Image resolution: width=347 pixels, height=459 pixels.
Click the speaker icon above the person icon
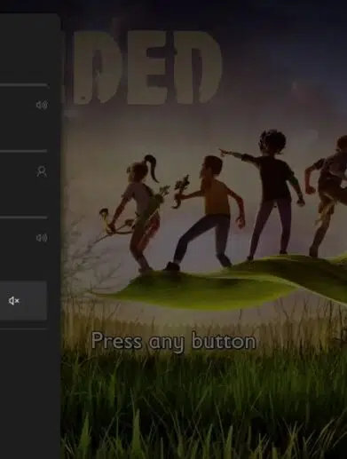coord(42,105)
